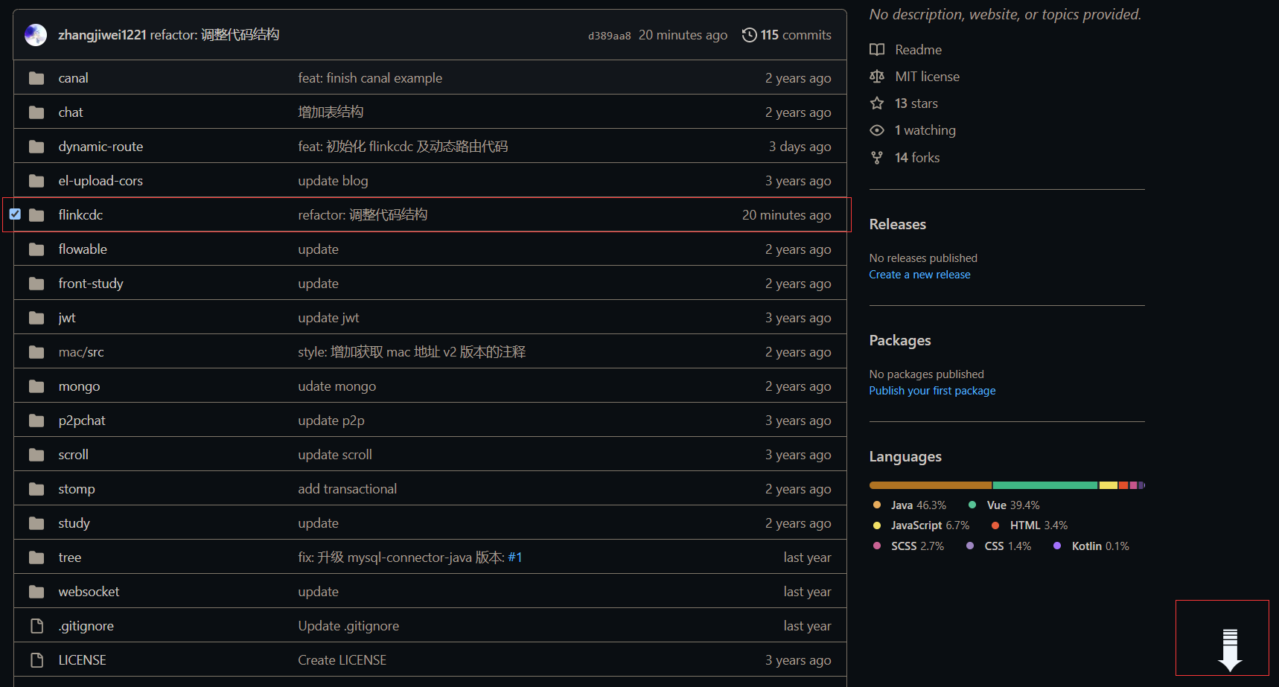Click Vue segment of language bar
This screenshot has width=1279, height=687.
(x=1045, y=485)
